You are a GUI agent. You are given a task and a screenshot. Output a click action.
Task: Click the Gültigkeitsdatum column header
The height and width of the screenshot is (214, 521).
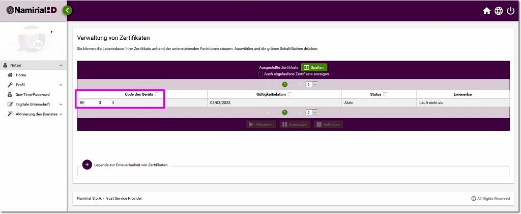click(274, 94)
